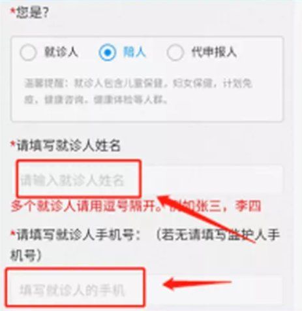Focus the 填写就诊人的手机 phone input field

point(145,289)
